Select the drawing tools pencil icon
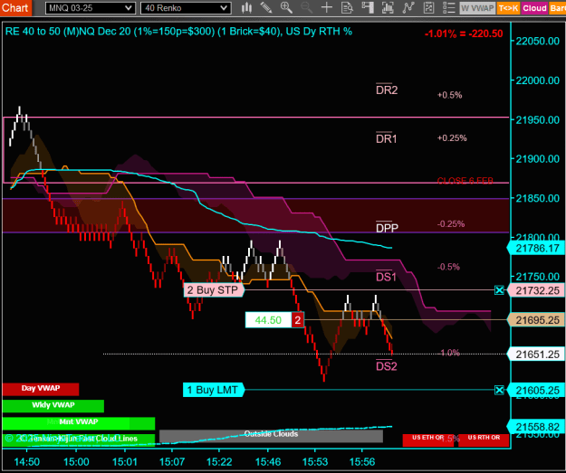The width and height of the screenshot is (566, 473). (x=266, y=7)
